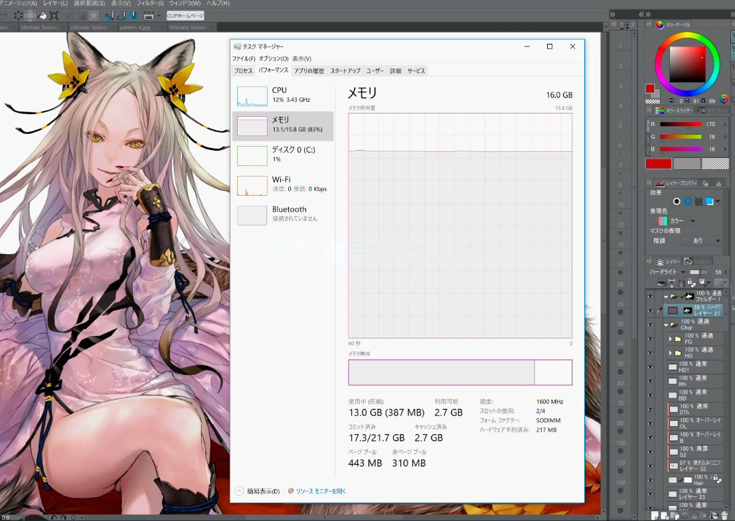
Task: Select the カラーサークル panel tab
Action: point(673,25)
